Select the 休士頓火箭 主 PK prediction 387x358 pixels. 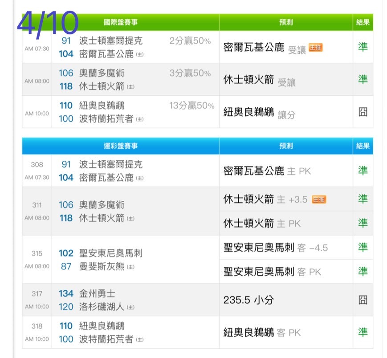[x=262, y=224]
